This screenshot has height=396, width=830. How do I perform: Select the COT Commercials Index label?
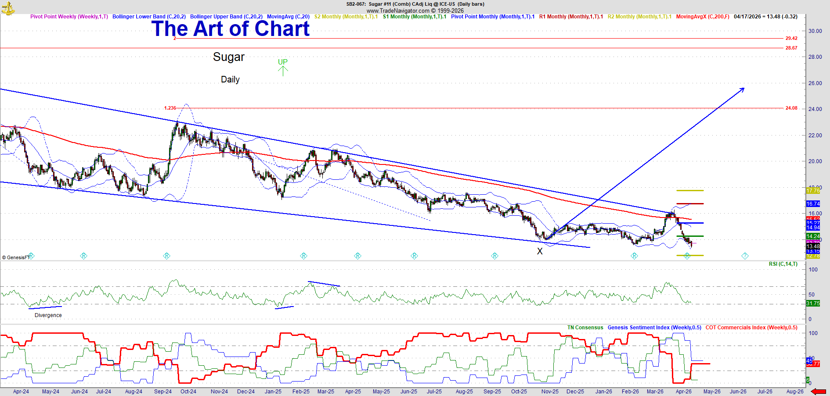pos(751,328)
